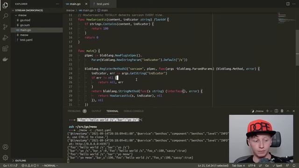Click the meow breadcrumb segment
299x168 pixels.
[70, 10]
